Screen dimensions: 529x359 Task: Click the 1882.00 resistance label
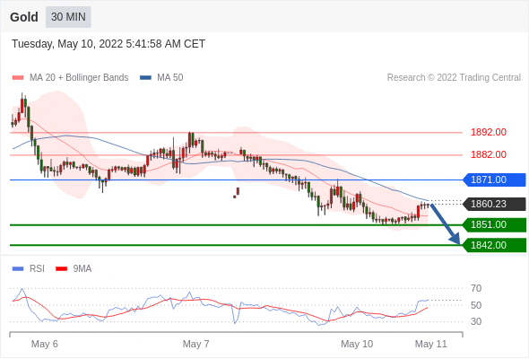tap(489, 154)
